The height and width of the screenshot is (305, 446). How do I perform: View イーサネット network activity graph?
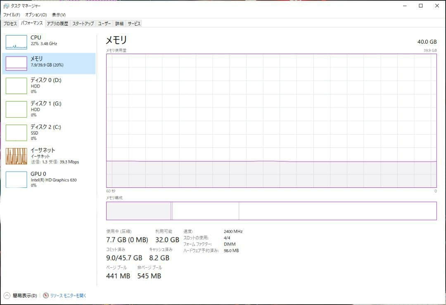pyautogui.click(x=50, y=156)
